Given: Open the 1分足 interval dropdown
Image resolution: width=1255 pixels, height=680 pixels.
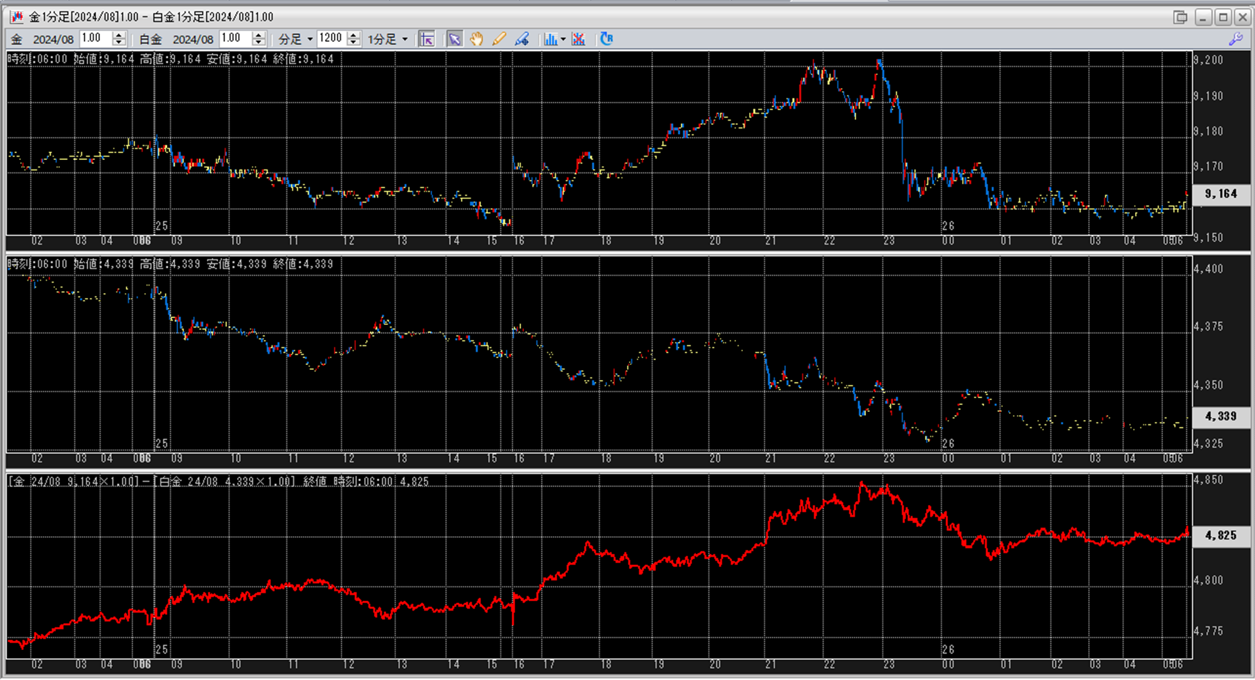Looking at the screenshot, I should click(405, 39).
